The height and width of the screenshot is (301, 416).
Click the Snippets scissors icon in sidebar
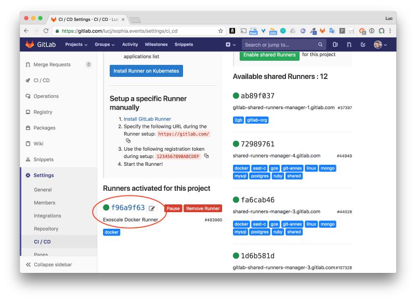pos(28,160)
